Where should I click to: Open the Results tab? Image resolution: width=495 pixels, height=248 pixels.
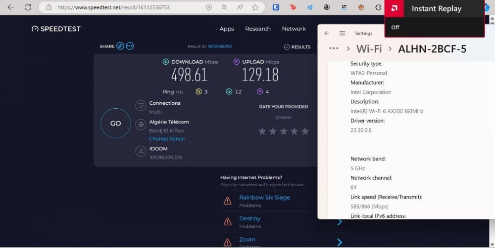pos(297,47)
